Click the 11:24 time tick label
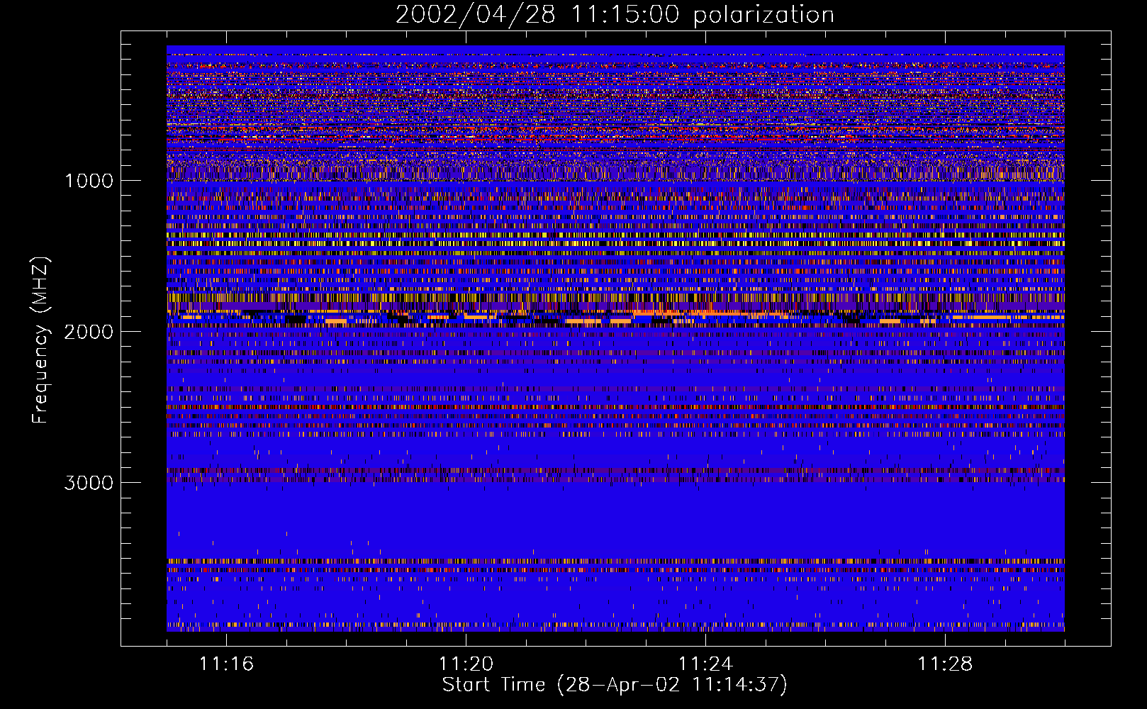 [705, 664]
